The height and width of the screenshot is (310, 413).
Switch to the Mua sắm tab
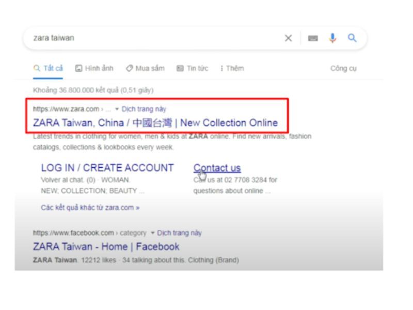point(145,69)
